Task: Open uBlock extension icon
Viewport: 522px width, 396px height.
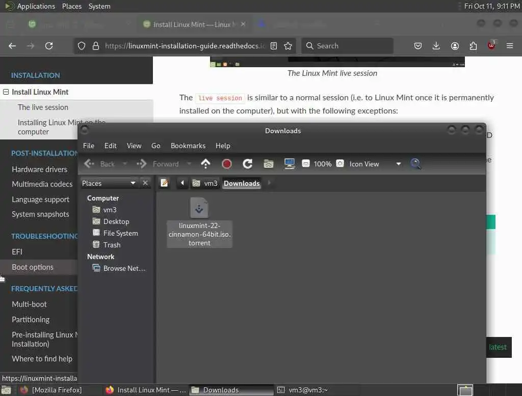Action: point(491,45)
